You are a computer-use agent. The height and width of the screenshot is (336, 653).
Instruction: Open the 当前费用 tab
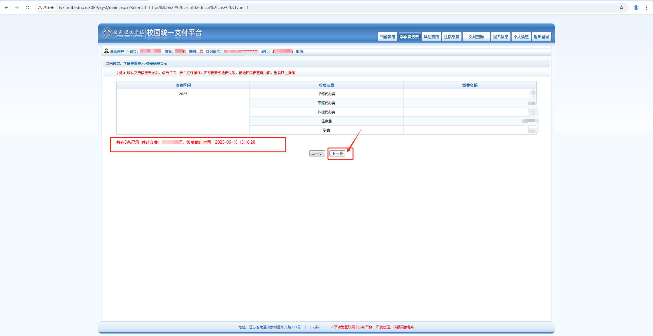(x=387, y=37)
